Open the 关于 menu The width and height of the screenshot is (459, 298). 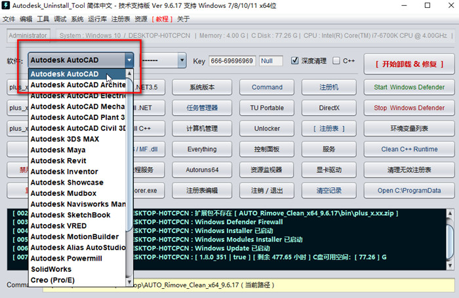pyautogui.click(x=183, y=19)
